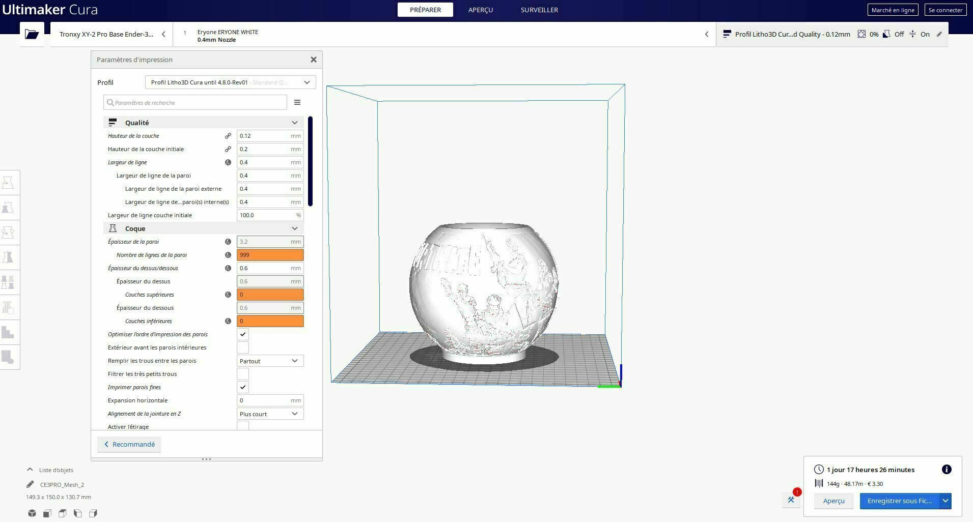Open the 'Remplir les trous entre les parois' dropdown
The width and height of the screenshot is (973, 522).
coord(270,361)
